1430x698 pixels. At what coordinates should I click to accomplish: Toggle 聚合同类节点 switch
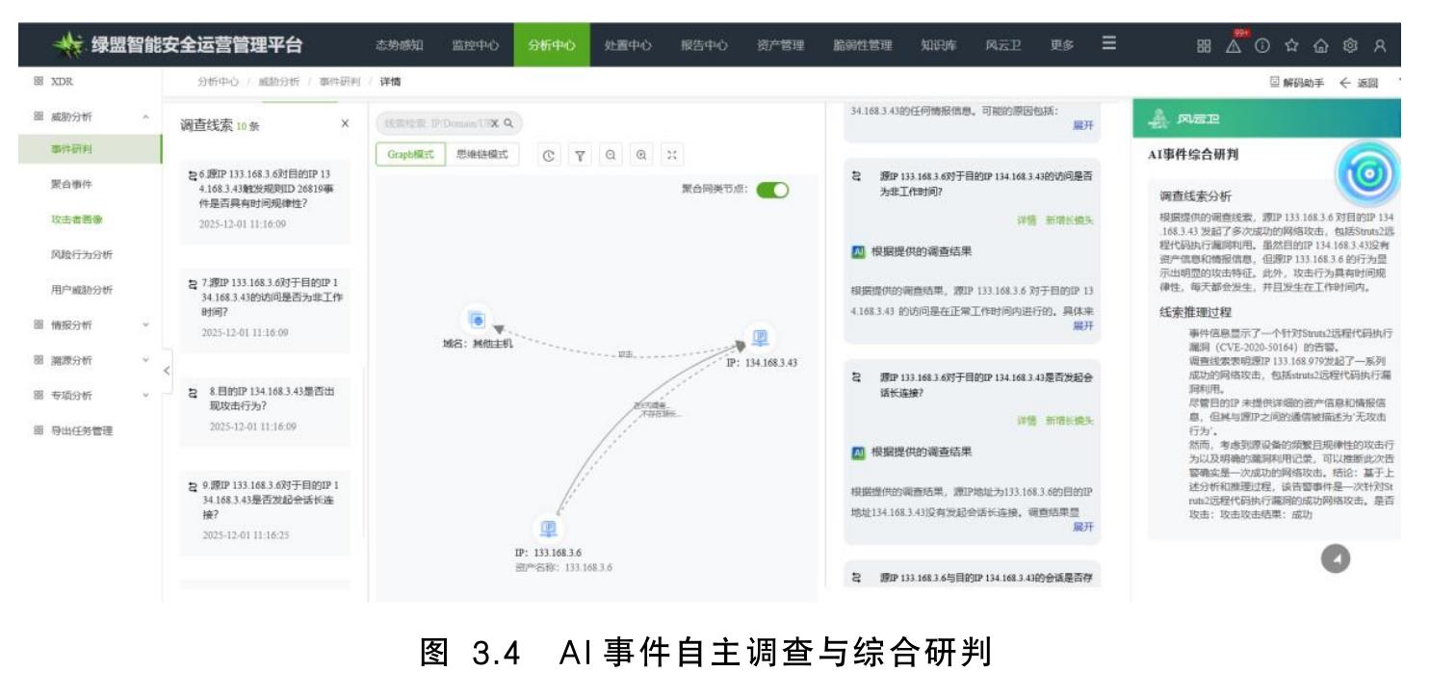coord(772,190)
